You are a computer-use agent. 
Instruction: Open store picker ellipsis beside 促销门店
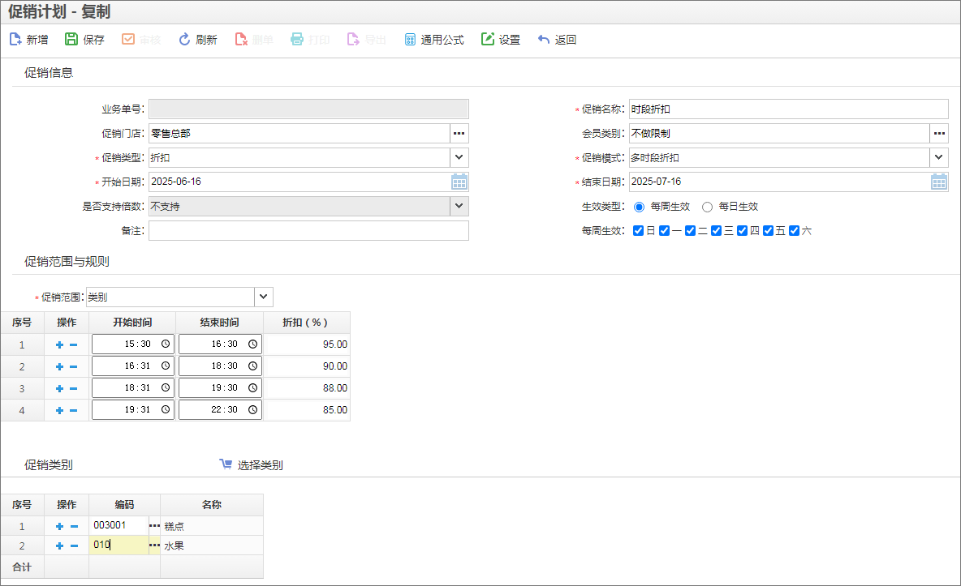(459, 134)
